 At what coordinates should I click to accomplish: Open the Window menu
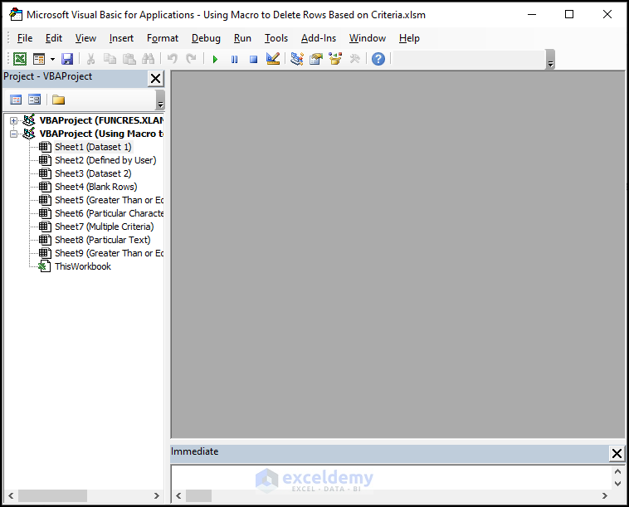pos(368,38)
